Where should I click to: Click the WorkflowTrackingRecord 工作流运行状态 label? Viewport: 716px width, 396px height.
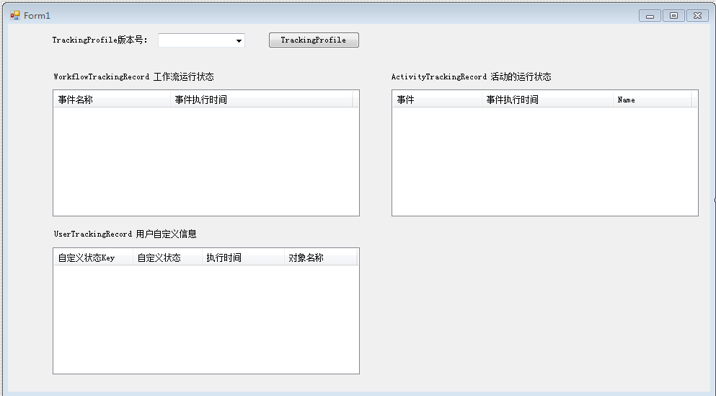coord(133,76)
